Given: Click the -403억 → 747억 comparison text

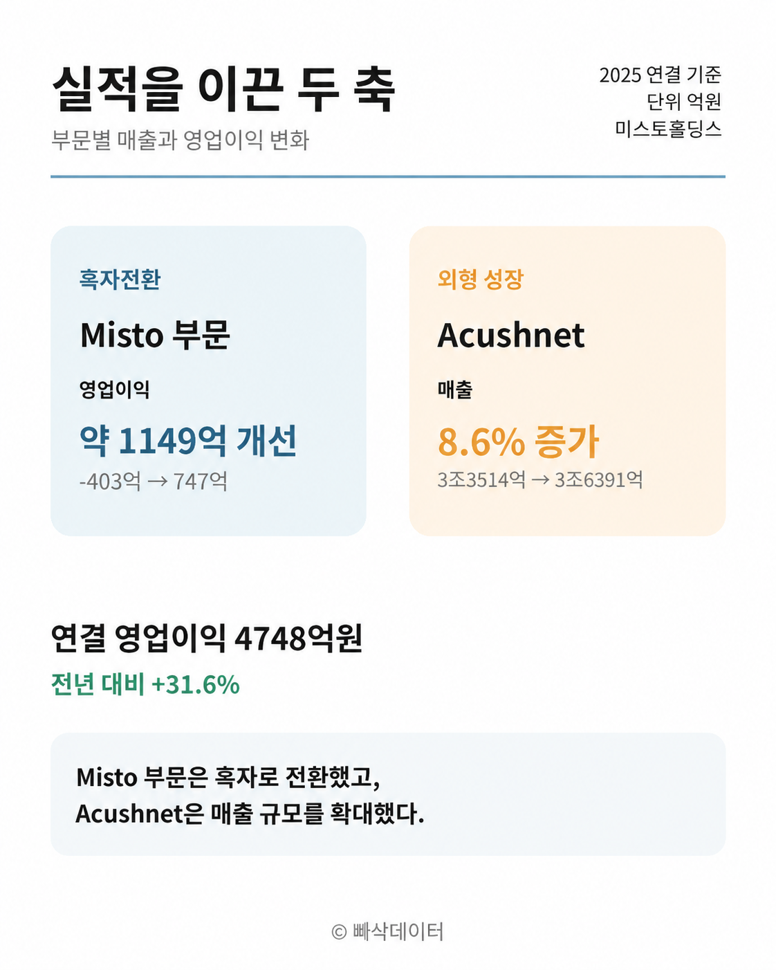Looking at the screenshot, I should (x=153, y=481).
